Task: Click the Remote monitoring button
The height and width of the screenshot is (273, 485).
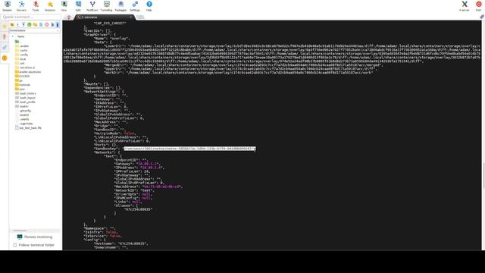Action: 35,237
